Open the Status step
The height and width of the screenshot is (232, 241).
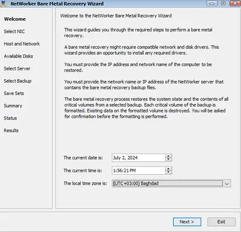tap(10, 118)
